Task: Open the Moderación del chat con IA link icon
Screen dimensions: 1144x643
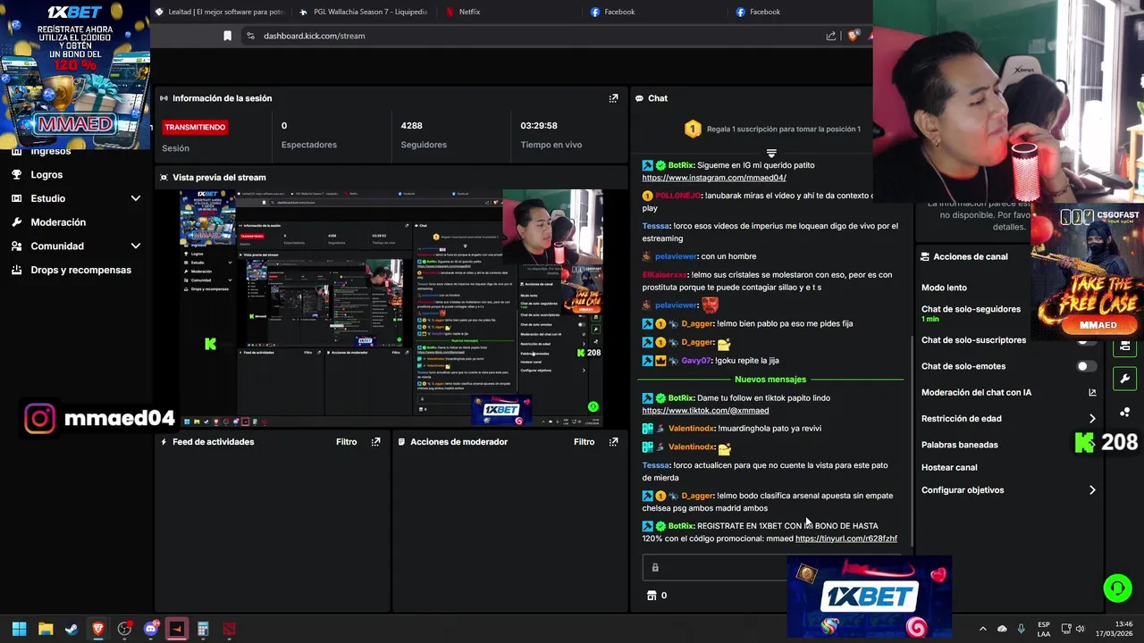Action: pyautogui.click(x=1092, y=392)
